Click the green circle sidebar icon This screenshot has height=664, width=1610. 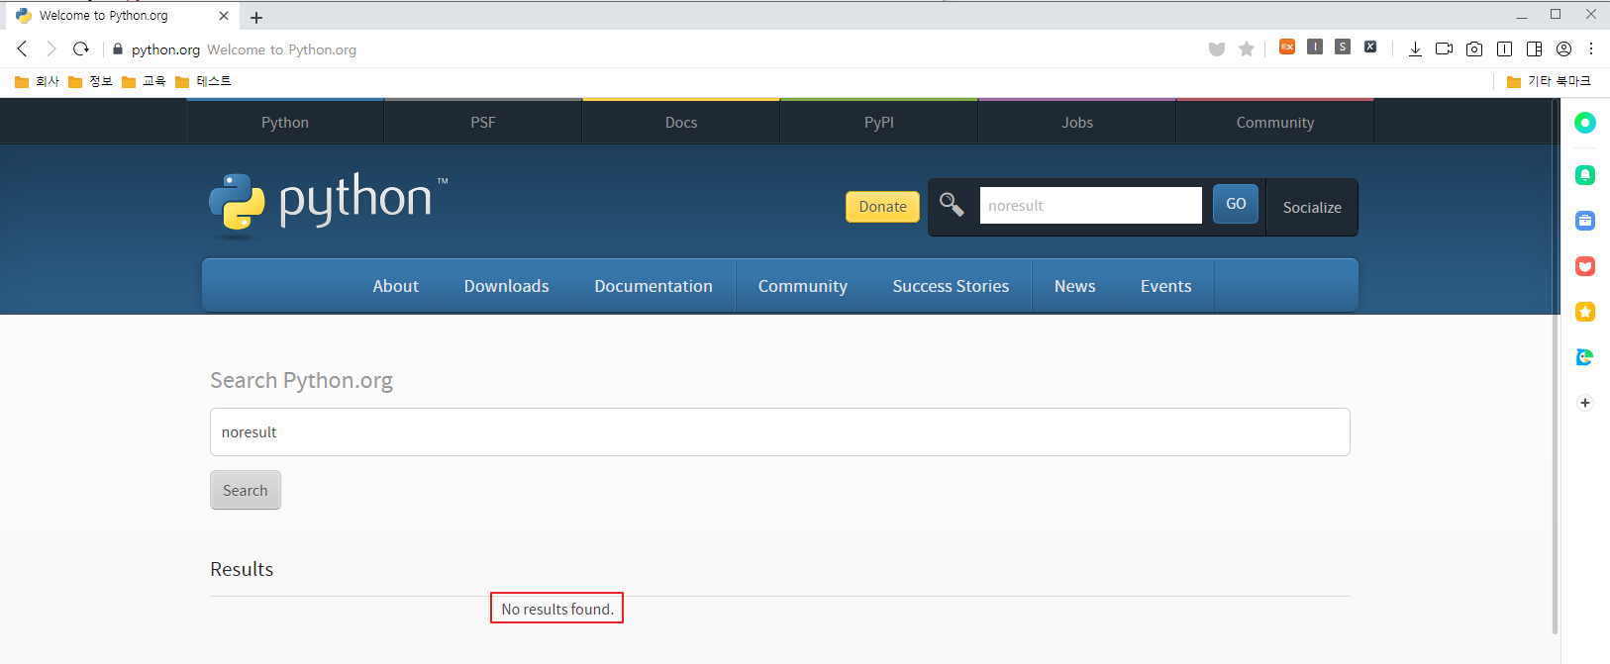click(1585, 123)
